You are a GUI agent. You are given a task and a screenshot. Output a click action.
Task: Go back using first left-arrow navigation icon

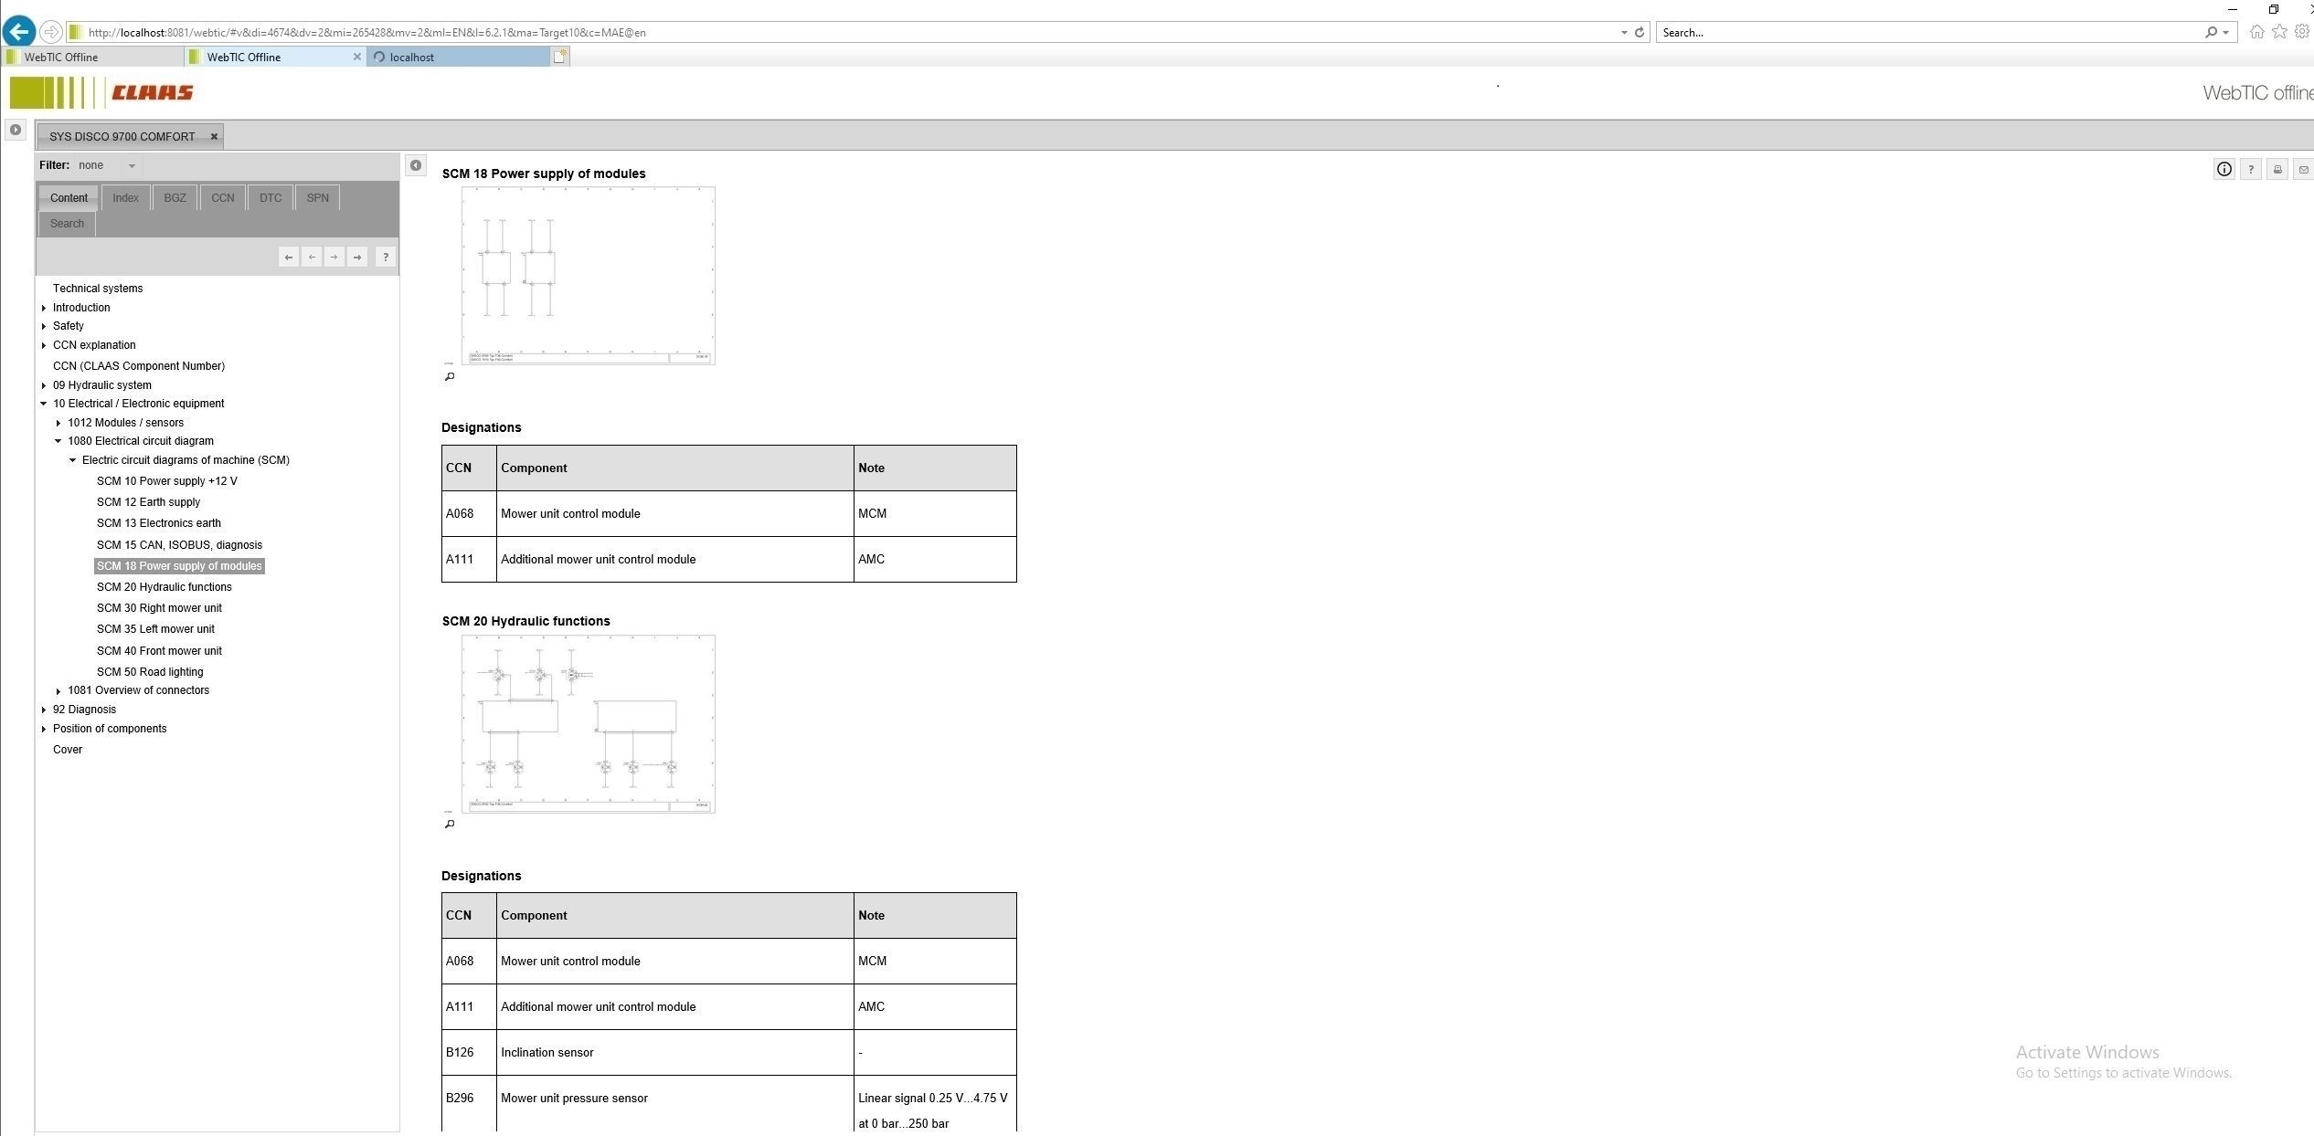point(289,257)
